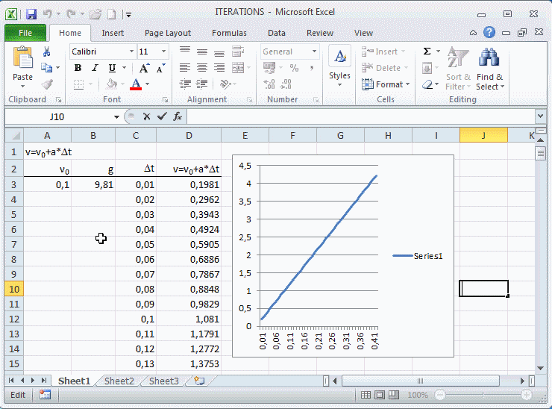
Task: Click the Format button in Cells group
Action: pyautogui.click(x=385, y=84)
